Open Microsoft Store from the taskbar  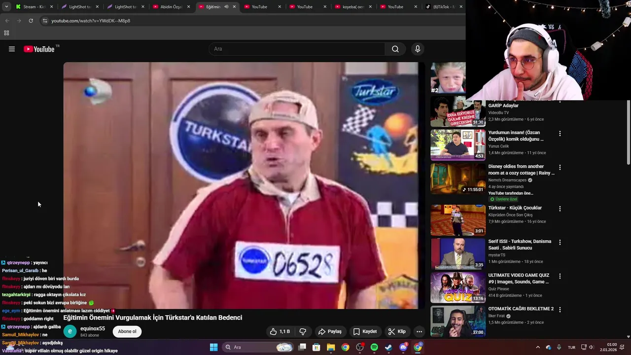316,347
